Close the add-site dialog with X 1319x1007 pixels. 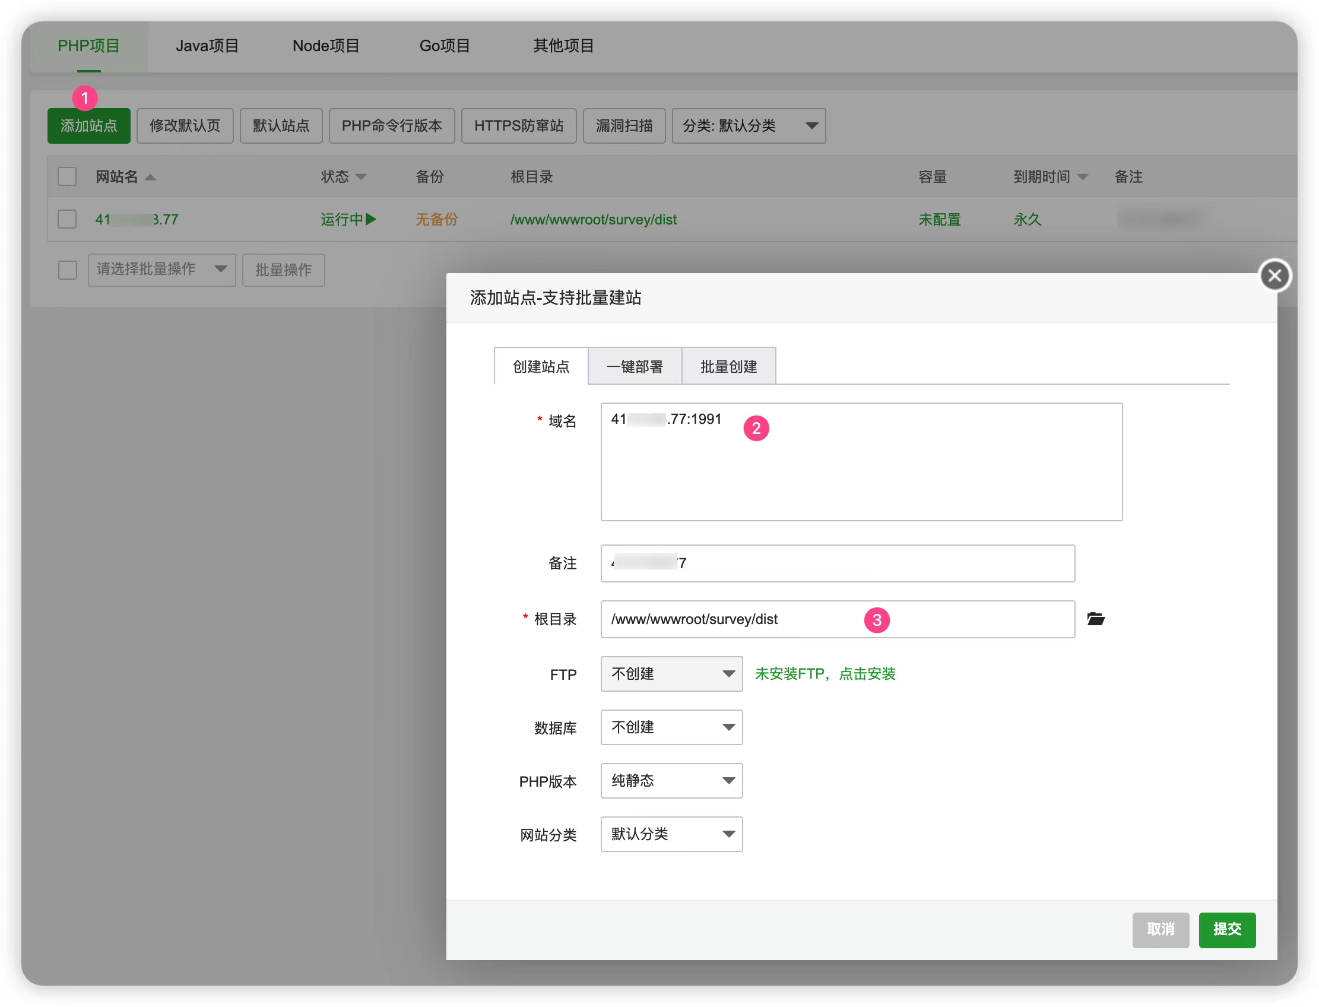(x=1274, y=275)
